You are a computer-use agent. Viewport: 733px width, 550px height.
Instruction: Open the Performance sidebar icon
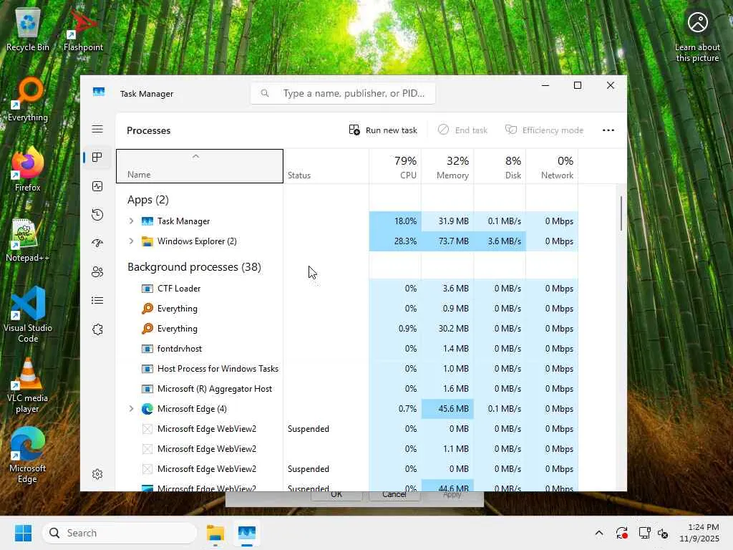97,186
